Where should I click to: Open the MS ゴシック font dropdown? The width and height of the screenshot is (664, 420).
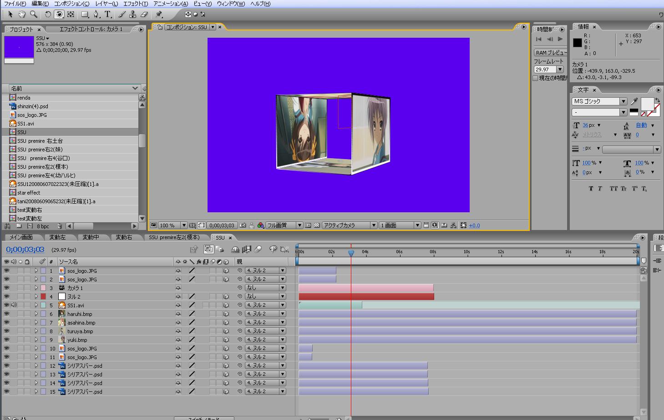(600, 101)
